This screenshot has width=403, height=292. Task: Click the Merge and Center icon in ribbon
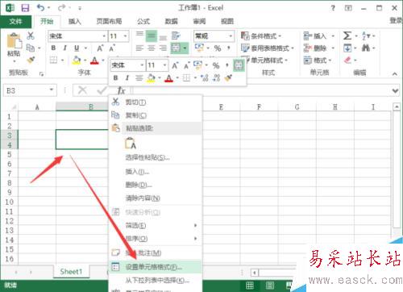pyautogui.click(x=176, y=48)
